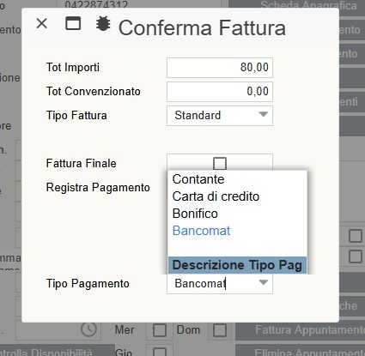This screenshot has width=365, height=356.
Task: Click the bug debug icon
Action: click(103, 23)
